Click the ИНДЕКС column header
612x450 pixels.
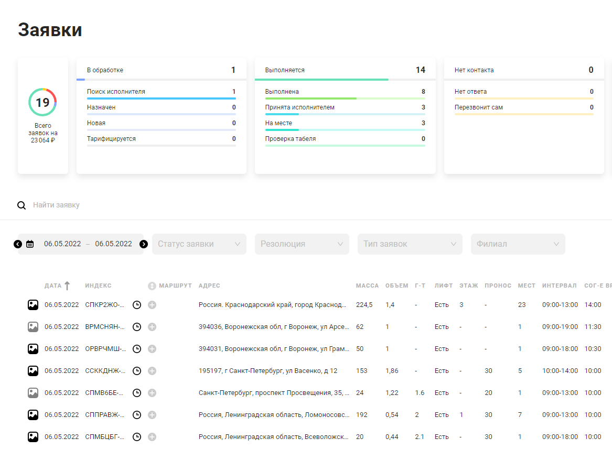(98, 286)
